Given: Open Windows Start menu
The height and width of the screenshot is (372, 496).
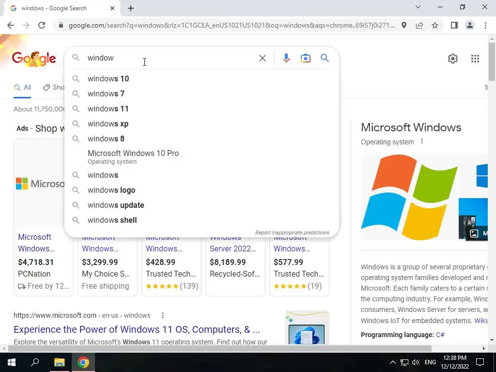Looking at the screenshot, I should (x=12, y=362).
